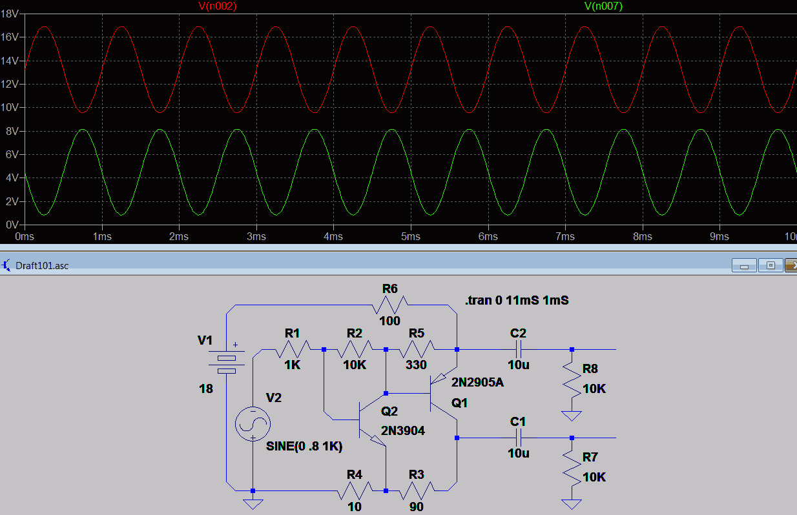Screen dimensions: 797x515
Task: Select the R2 value 10K
Action: pos(355,365)
